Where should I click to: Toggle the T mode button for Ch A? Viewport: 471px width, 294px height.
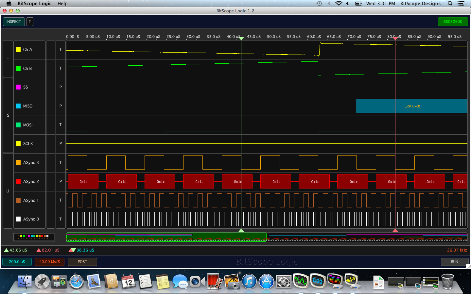click(x=61, y=50)
